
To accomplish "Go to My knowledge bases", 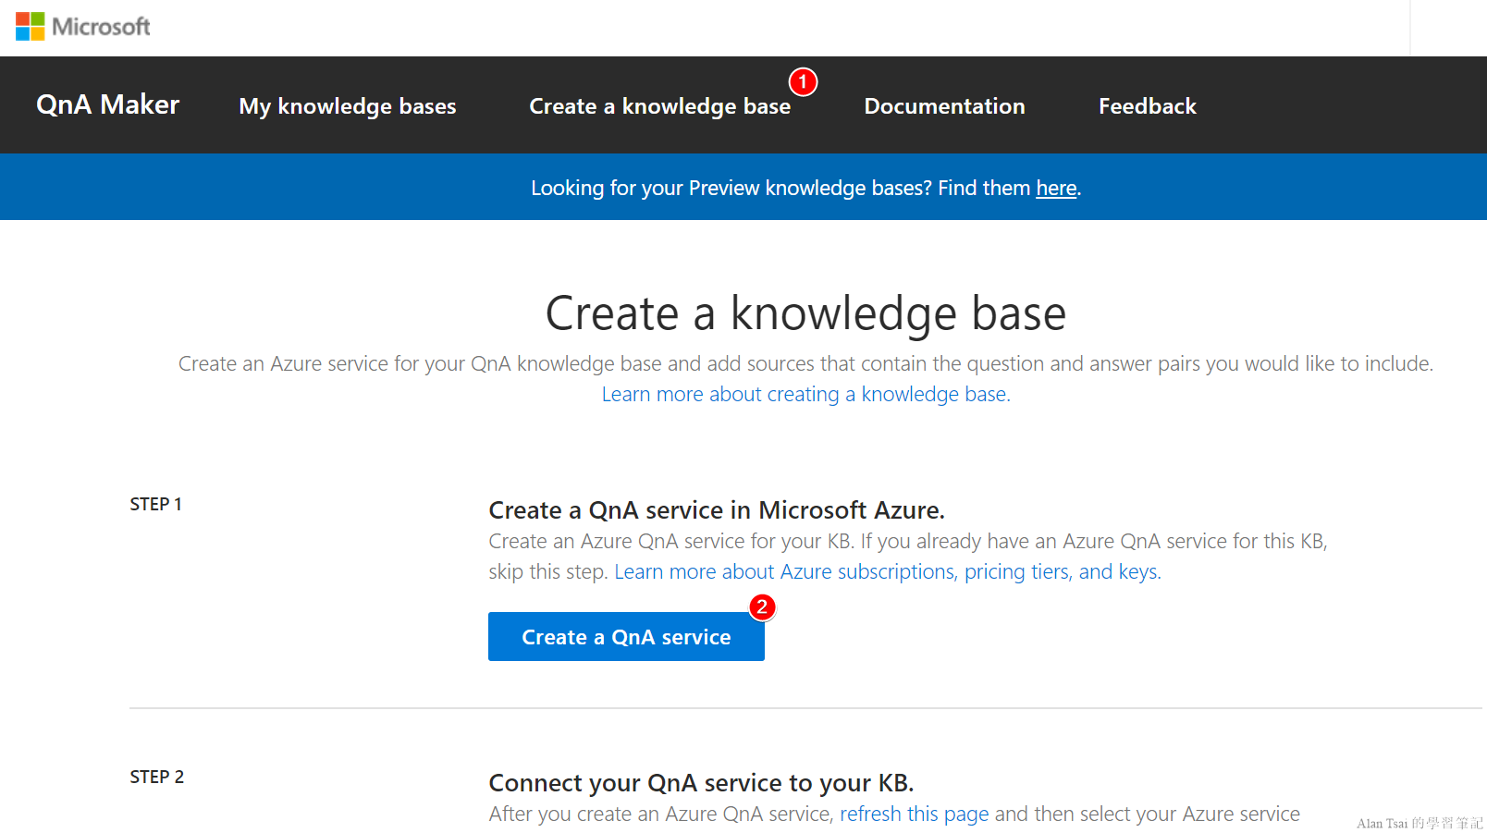I will point(348,106).
